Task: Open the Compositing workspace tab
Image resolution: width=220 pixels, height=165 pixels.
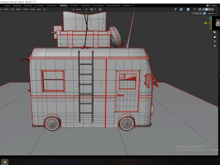Action: click(x=98, y=5)
